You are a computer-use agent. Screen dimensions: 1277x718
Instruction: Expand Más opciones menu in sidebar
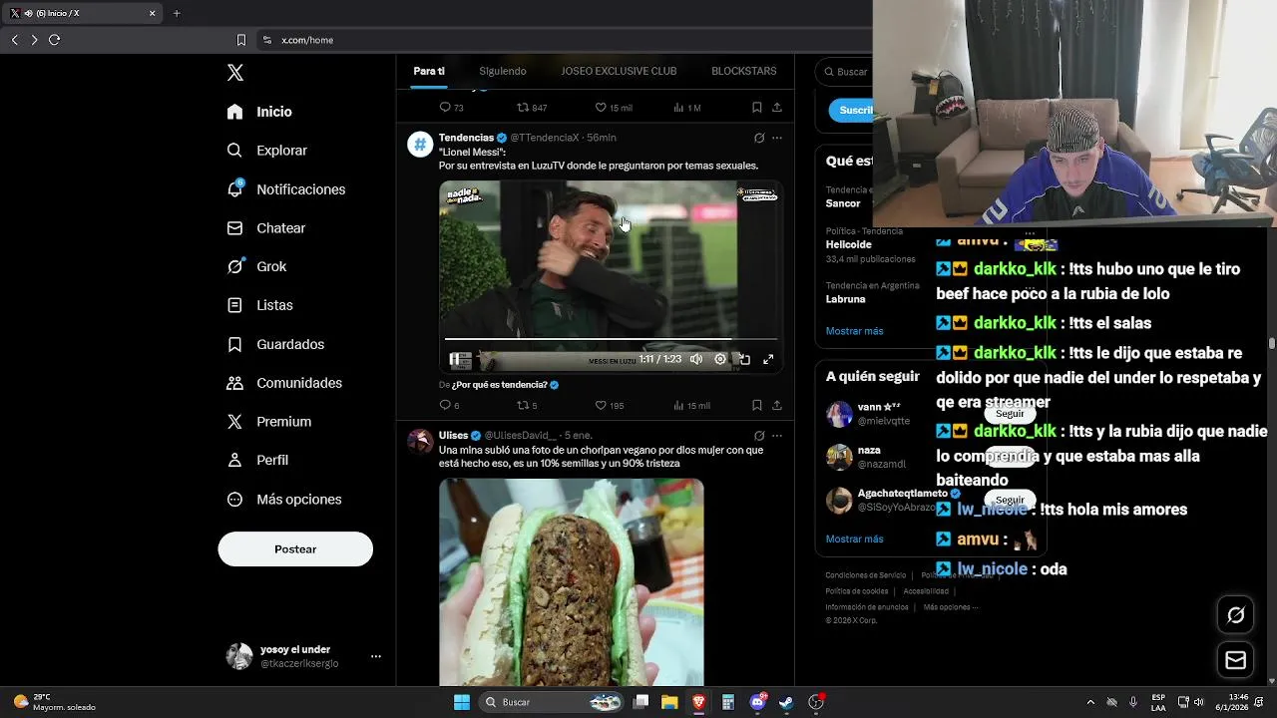coord(284,500)
